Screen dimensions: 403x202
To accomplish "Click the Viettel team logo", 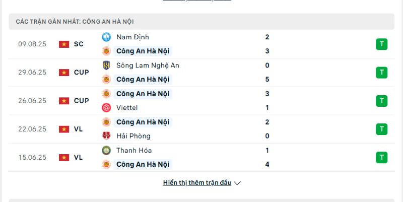I will pyautogui.click(x=106, y=107).
